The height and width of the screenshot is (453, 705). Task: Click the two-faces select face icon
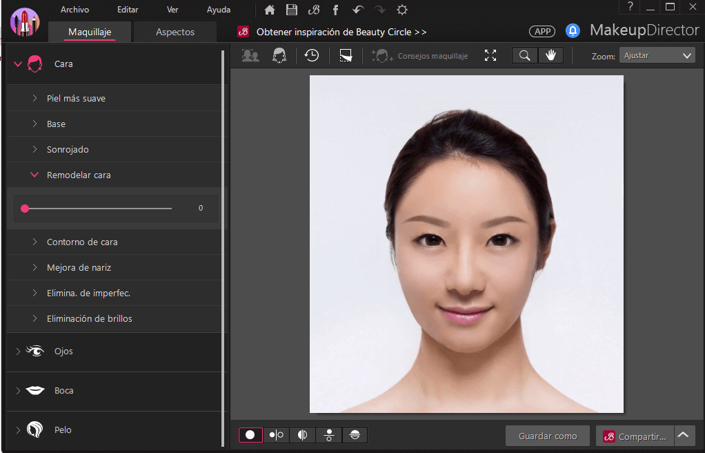pyautogui.click(x=250, y=55)
